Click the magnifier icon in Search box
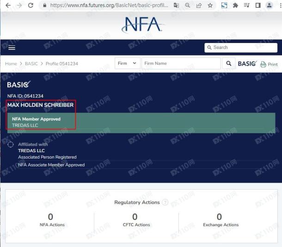 click(x=209, y=48)
